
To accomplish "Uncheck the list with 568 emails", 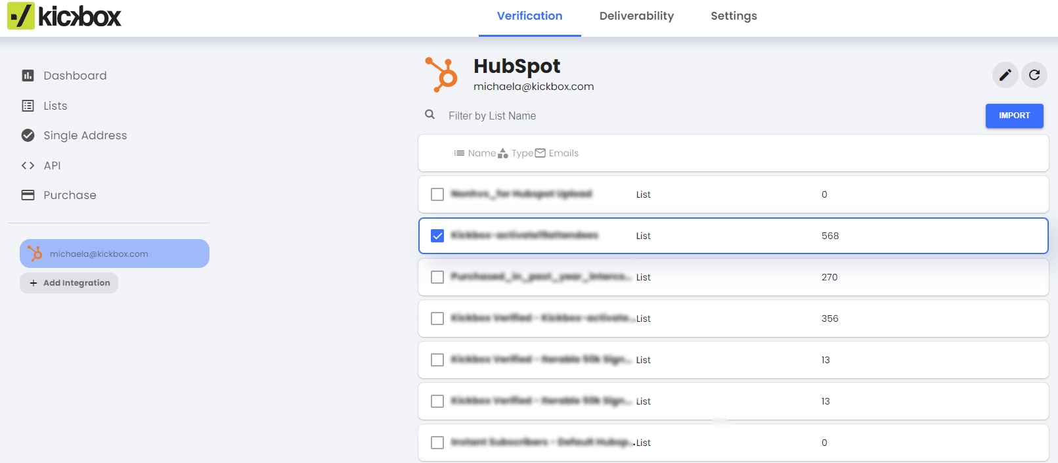I will (x=437, y=236).
